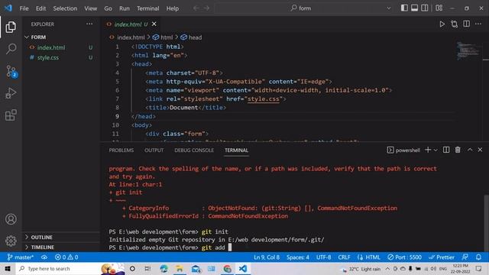The image size is (489, 275).
Task: Select the powershell terminal label
Action: click(x=403, y=150)
